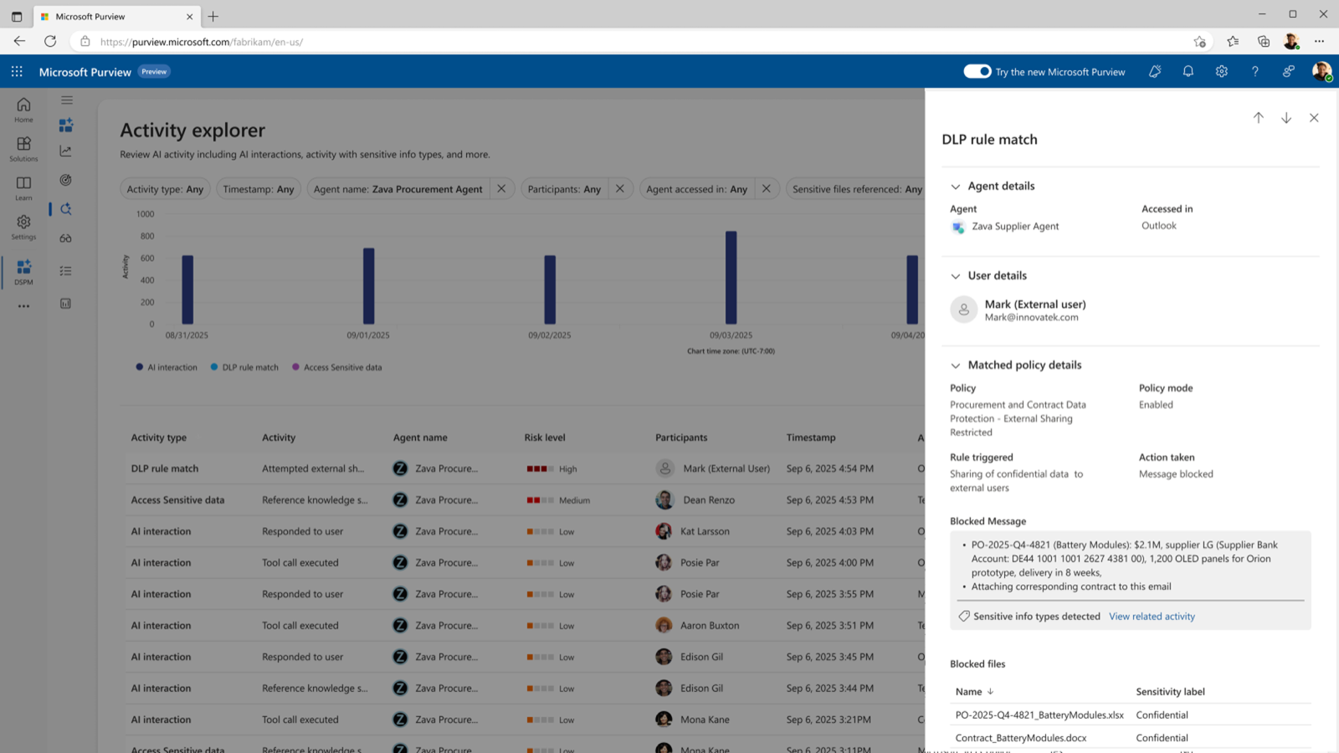The height and width of the screenshot is (753, 1339).
Task: Open help question mark in header
Action: pos(1255,72)
